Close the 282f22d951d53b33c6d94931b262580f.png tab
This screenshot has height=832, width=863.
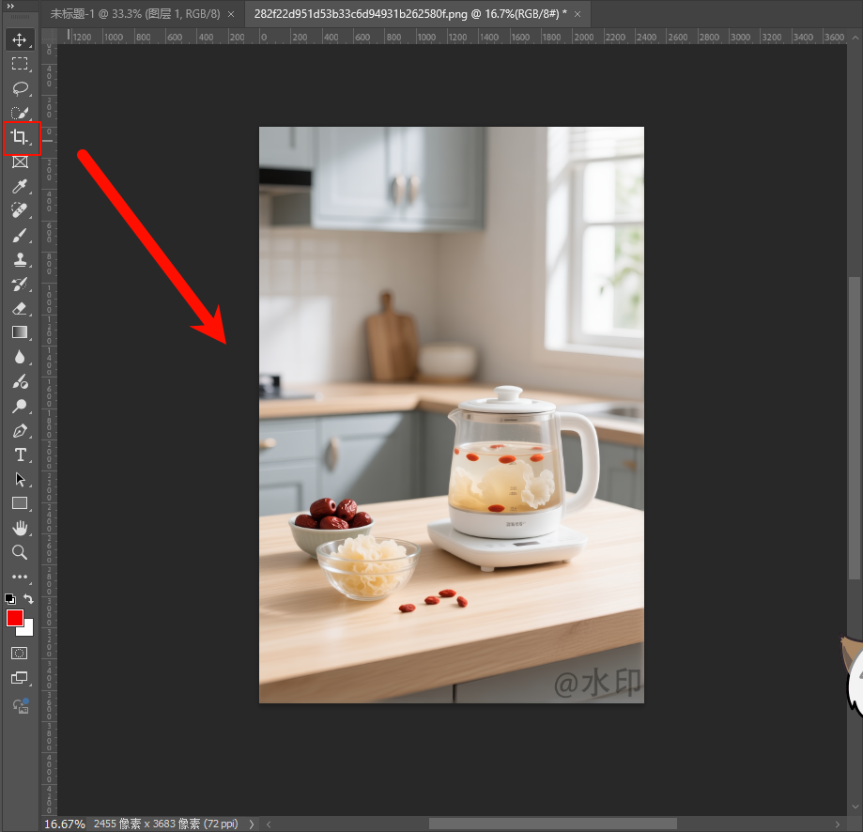pos(578,14)
